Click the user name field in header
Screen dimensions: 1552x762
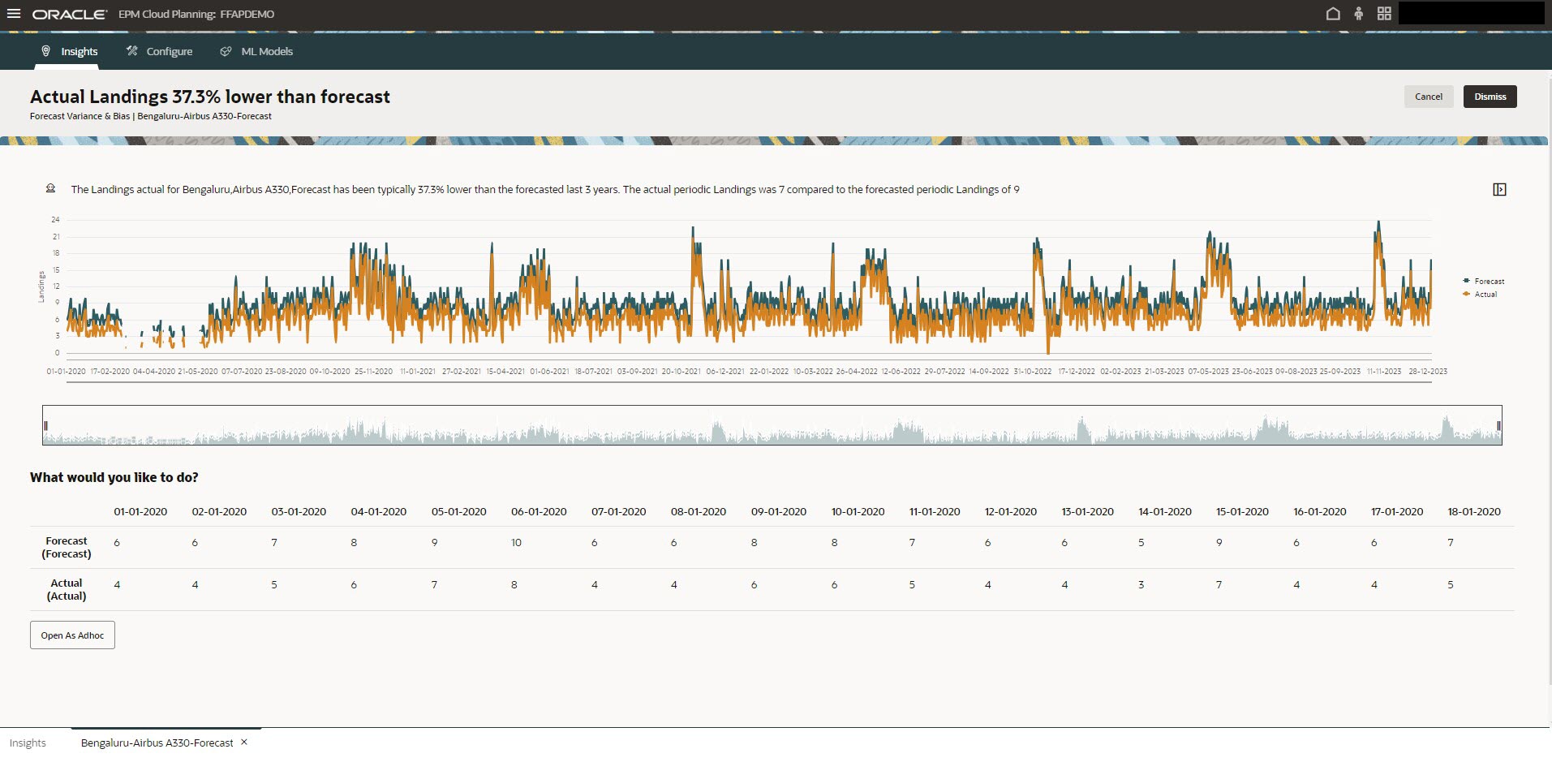(x=1471, y=13)
